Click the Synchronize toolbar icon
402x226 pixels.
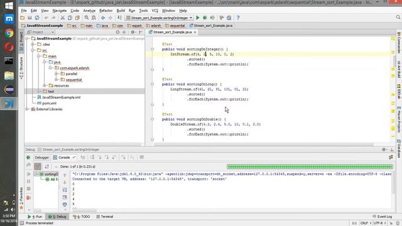click(37, 18)
